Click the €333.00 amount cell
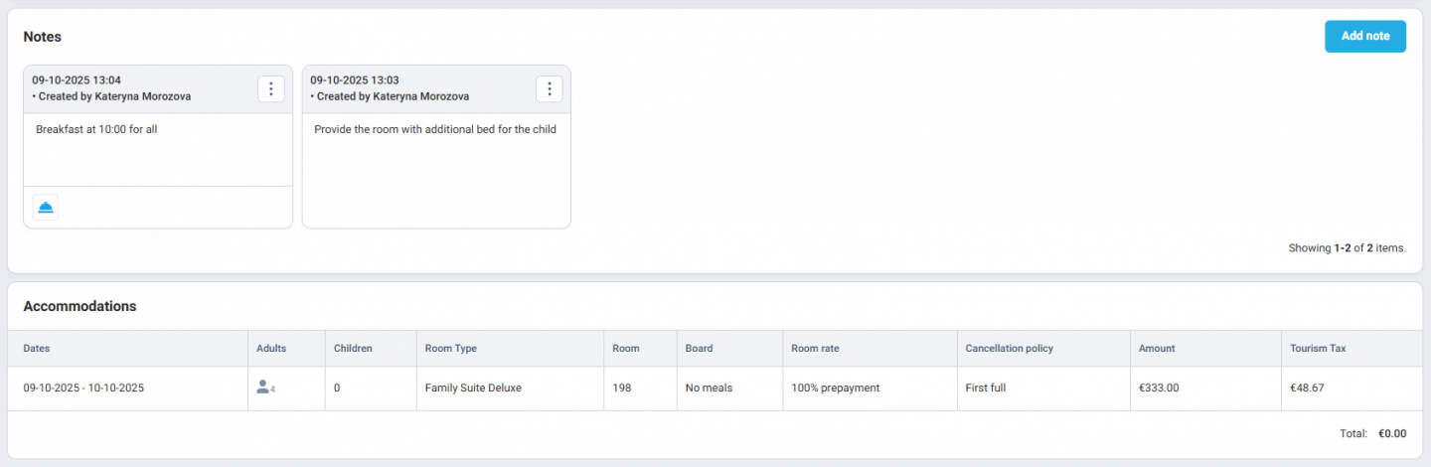1431x467 pixels. (1159, 389)
